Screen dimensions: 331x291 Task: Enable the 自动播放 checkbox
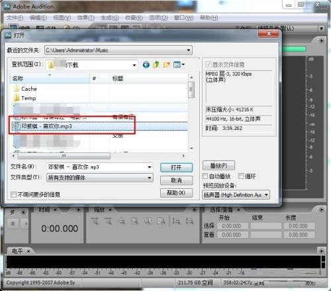205,176
